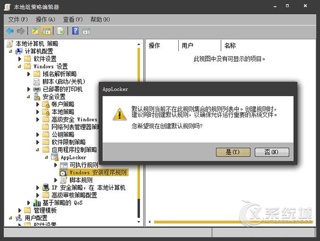The height and width of the screenshot is (241, 320).
Task: Toggle the Show/Hide Action Pane icon
Action: click(86, 31)
